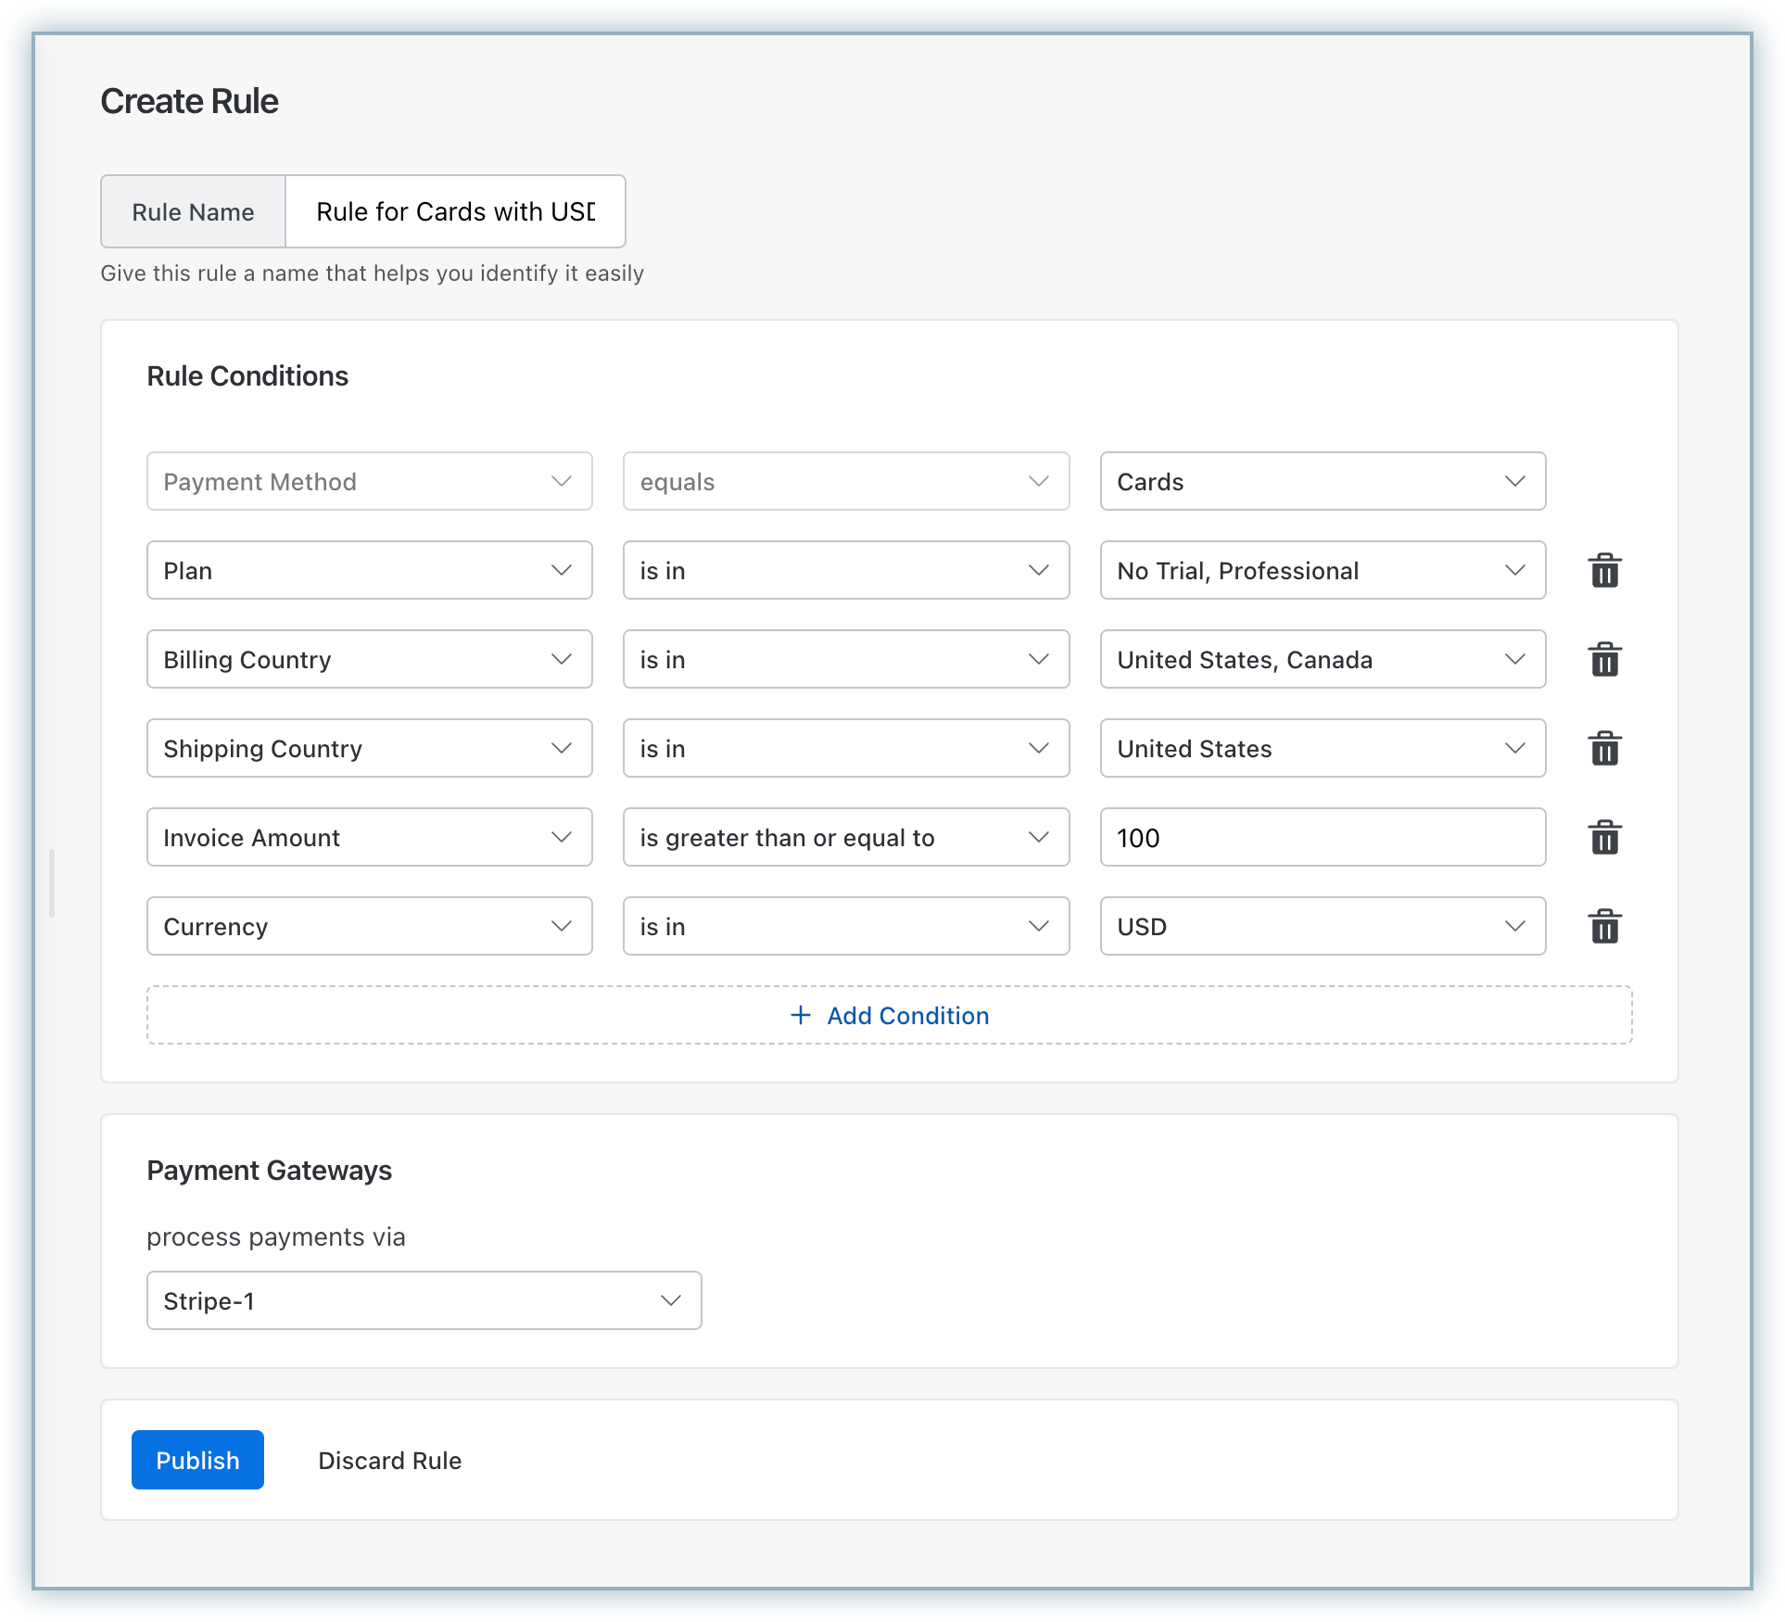Delete the Shipping Country condition

pyautogui.click(x=1604, y=749)
